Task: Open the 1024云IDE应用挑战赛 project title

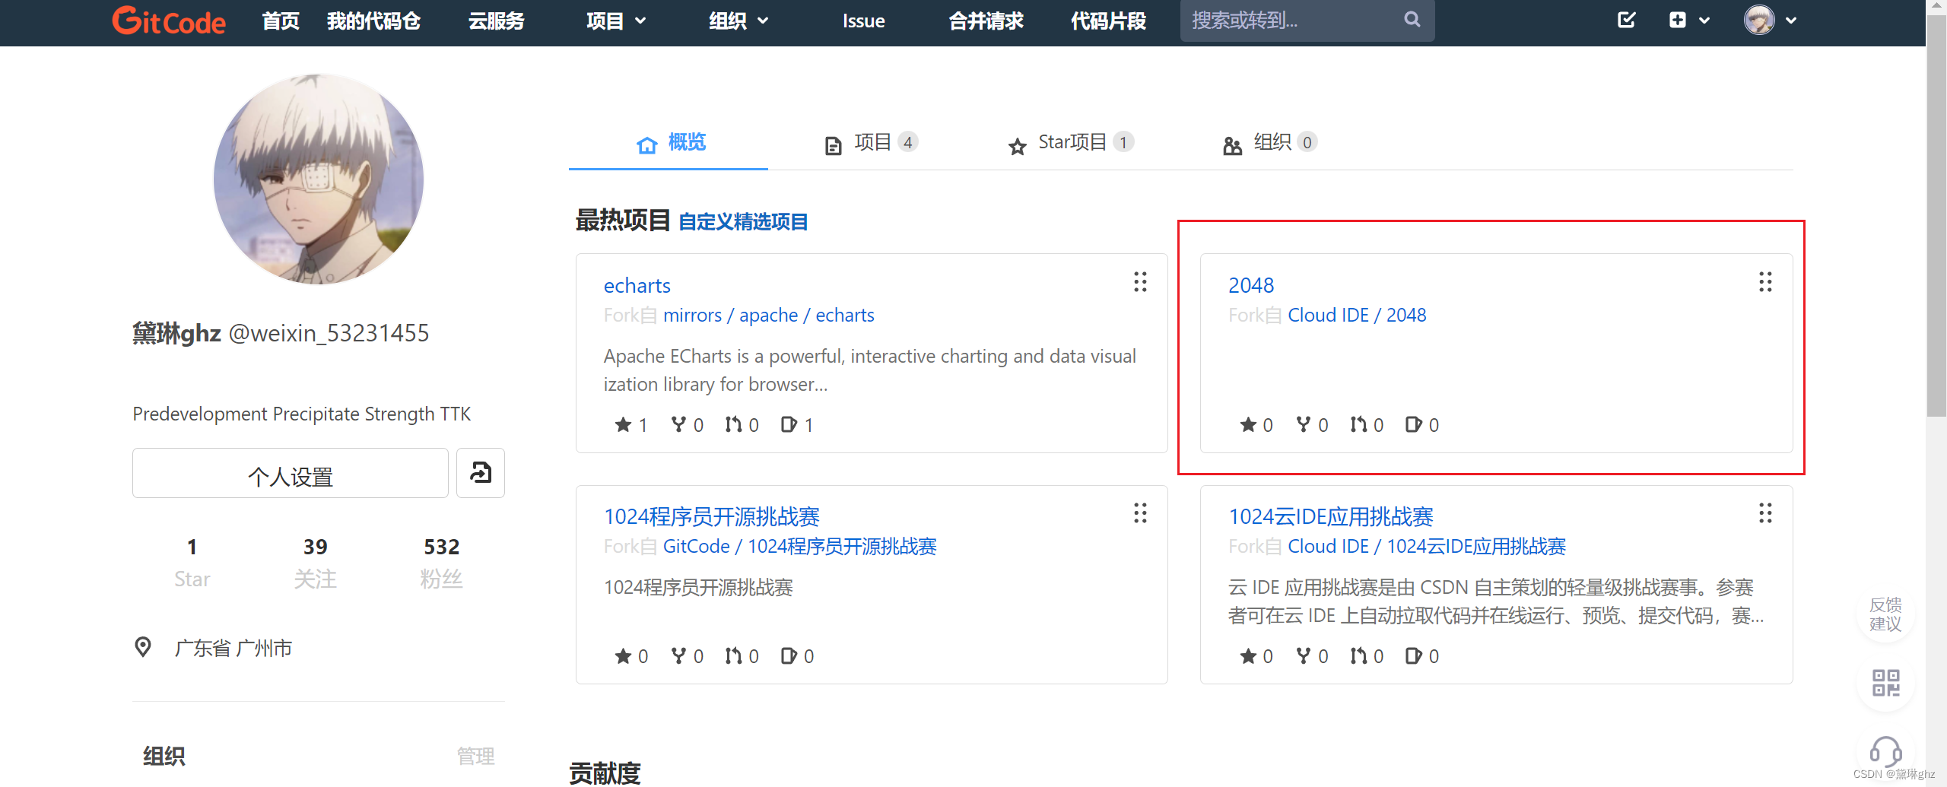Action: click(x=1331, y=517)
